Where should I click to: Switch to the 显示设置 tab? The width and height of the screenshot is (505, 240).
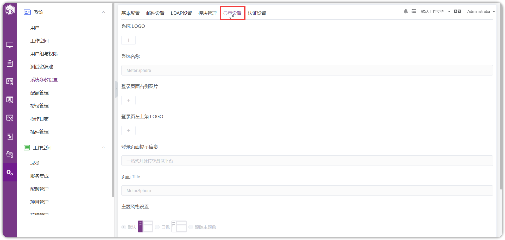[232, 13]
